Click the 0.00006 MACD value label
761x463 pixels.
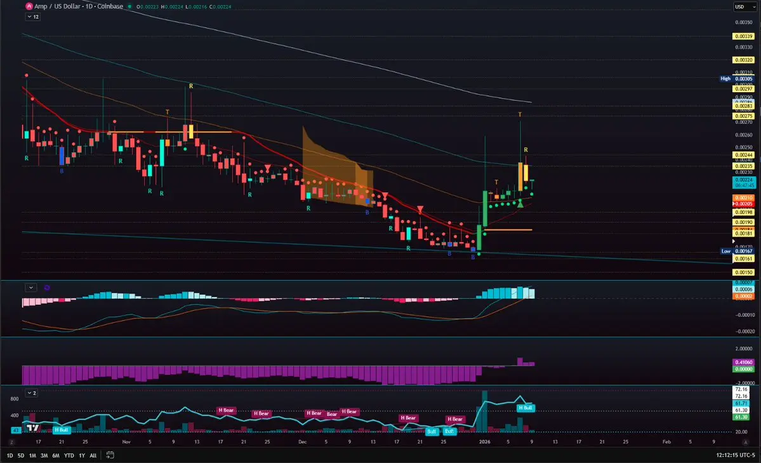click(743, 290)
